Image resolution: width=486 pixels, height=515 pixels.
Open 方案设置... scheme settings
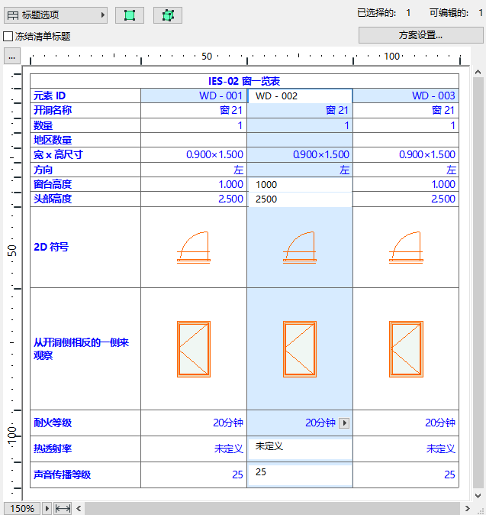(x=420, y=35)
